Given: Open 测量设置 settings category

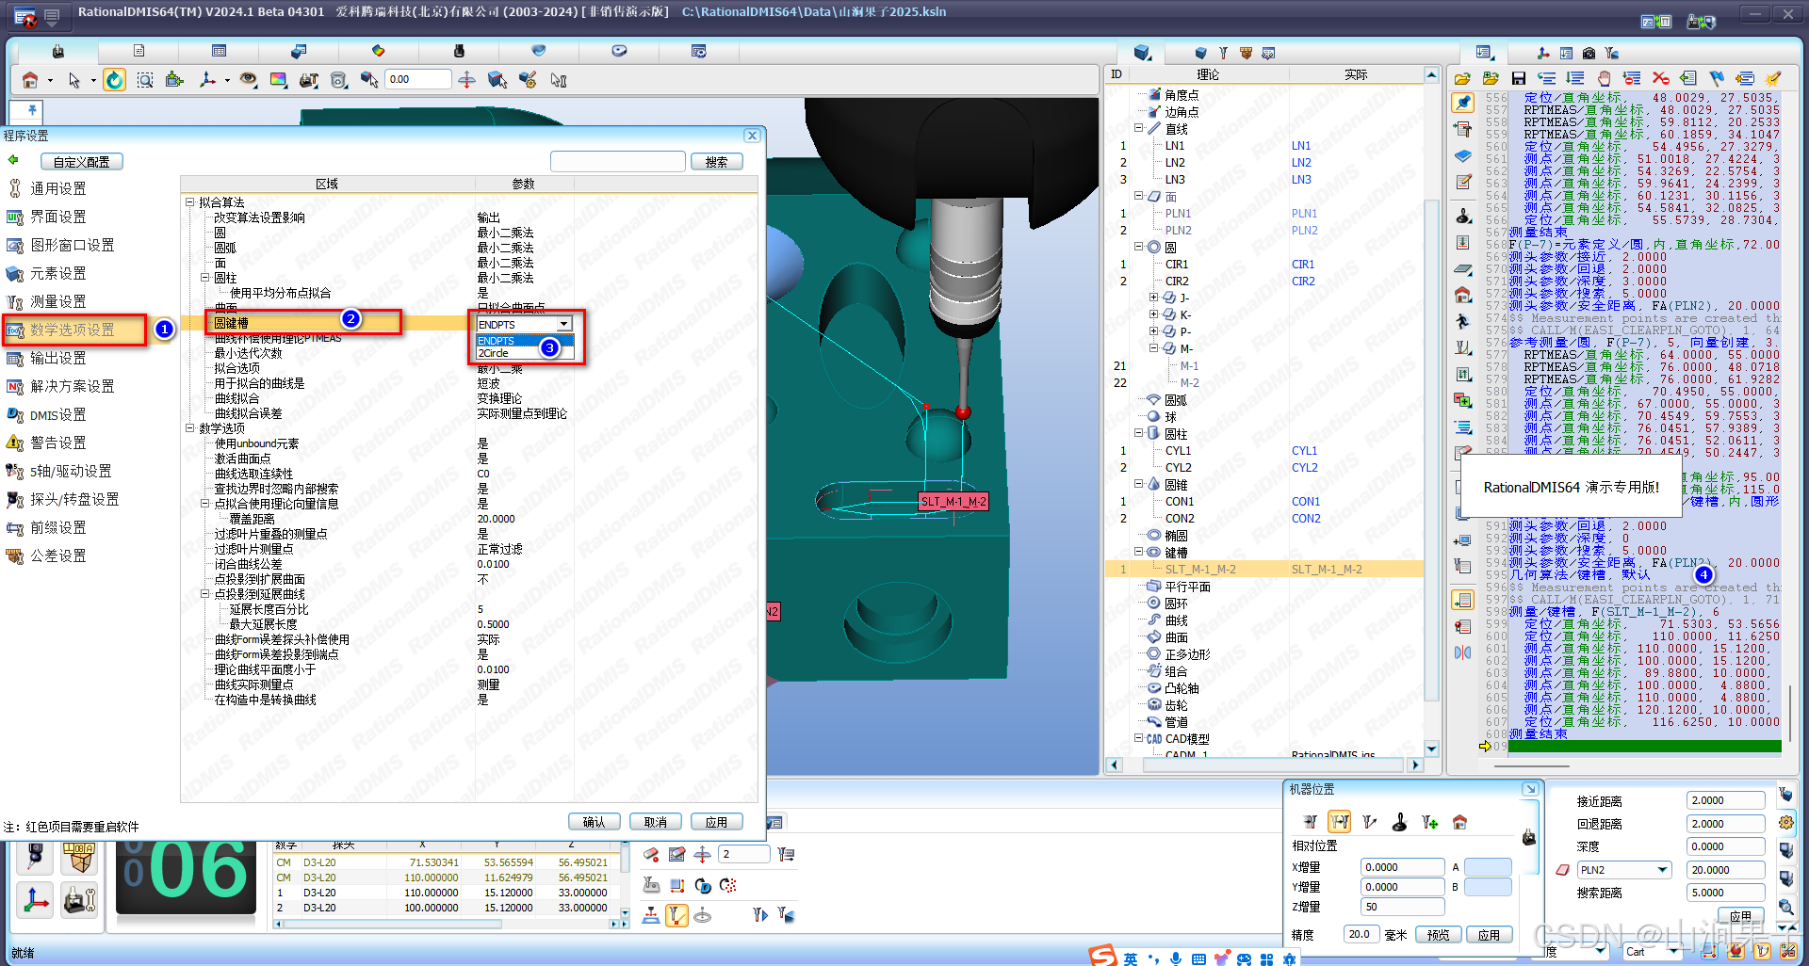Looking at the screenshot, I should pos(58,301).
